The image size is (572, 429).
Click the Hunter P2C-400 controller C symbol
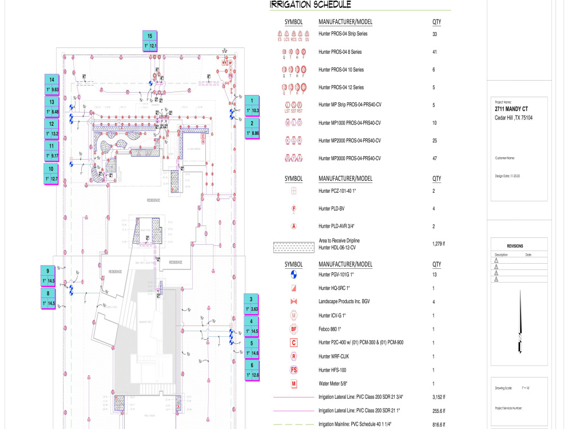[293, 343]
